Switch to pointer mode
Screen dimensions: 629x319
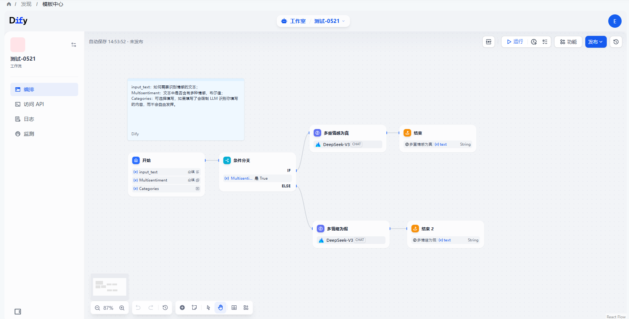(x=208, y=308)
